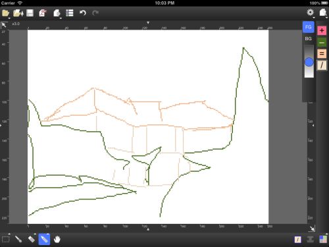Redo the undone action
This screenshot has width=329, height=247.
[x=95, y=13]
